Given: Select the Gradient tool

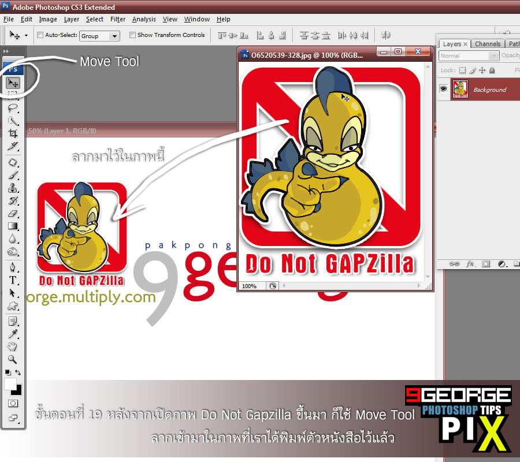Looking at the screenshot, I should tap(13, 226).
